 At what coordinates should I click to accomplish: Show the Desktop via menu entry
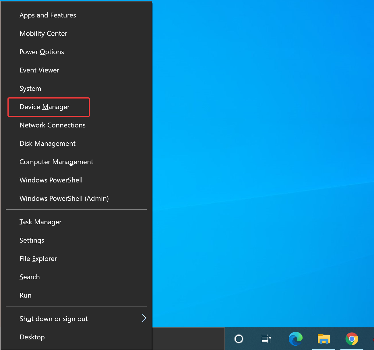click(76, 337)
